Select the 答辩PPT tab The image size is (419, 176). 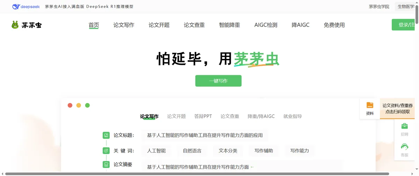coord(203,116)
